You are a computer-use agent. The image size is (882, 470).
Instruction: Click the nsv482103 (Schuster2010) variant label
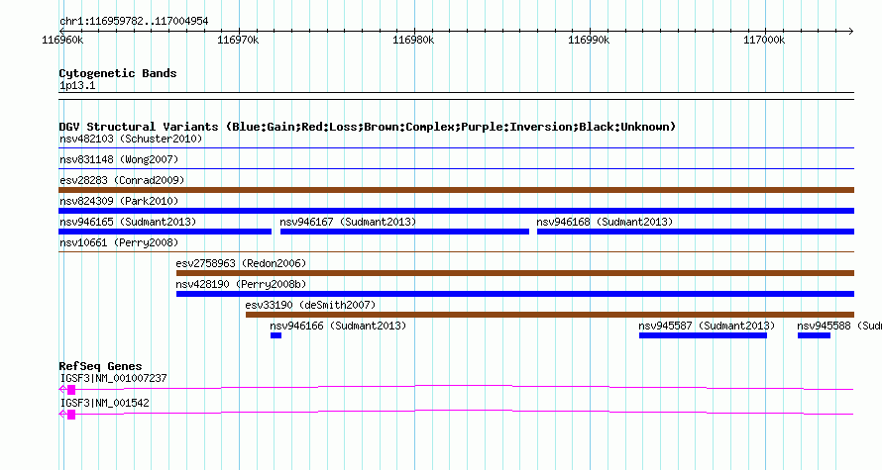point(131,139)
